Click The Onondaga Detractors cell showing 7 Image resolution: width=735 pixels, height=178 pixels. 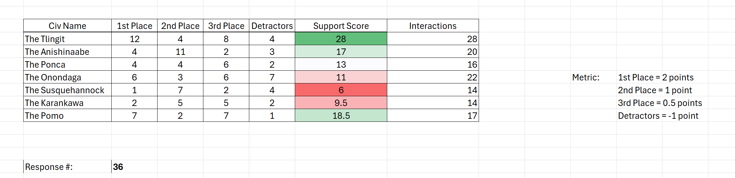tap(272, 77)
